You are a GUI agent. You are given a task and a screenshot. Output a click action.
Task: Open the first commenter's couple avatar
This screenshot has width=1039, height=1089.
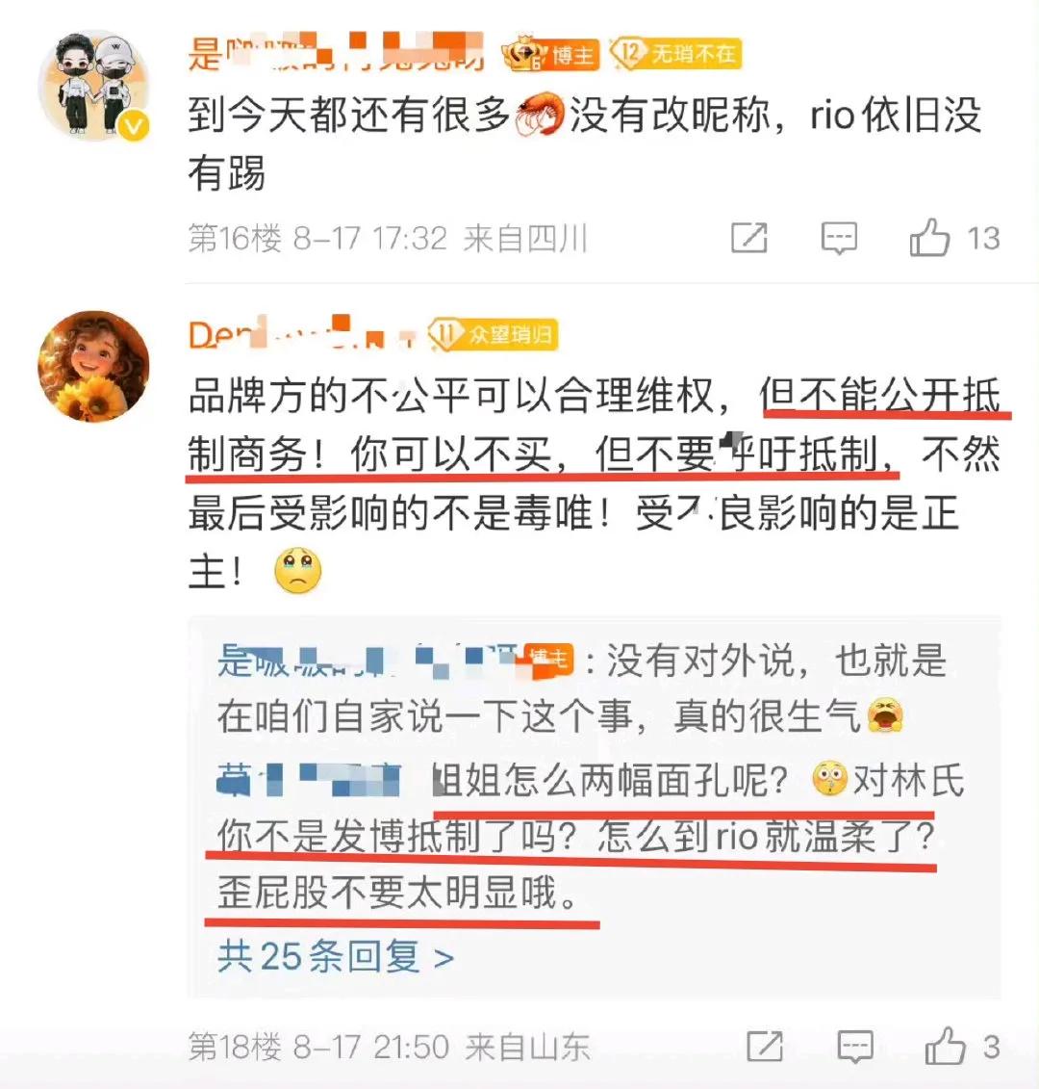point(93,85)
